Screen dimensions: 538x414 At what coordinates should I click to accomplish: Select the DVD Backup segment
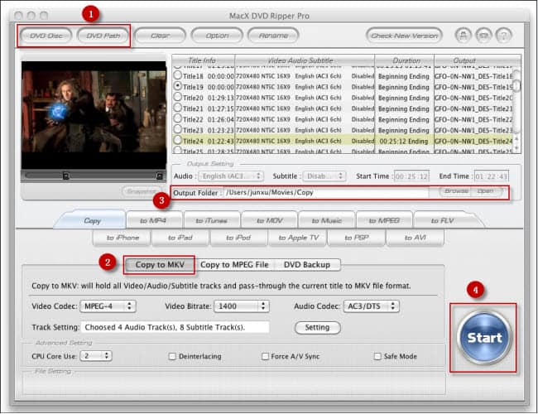point(307,265)
